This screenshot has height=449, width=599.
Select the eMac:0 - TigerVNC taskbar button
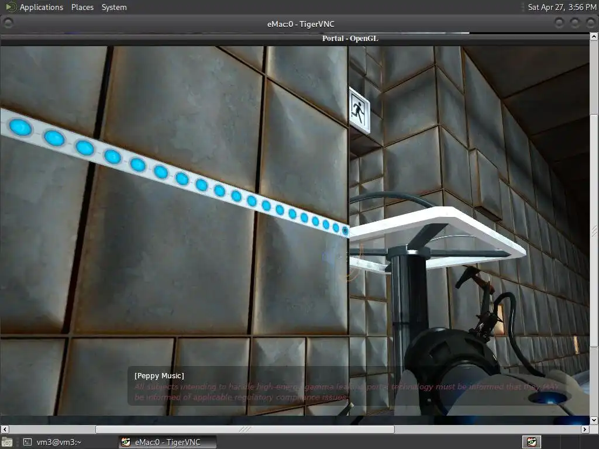coord(167,442)
